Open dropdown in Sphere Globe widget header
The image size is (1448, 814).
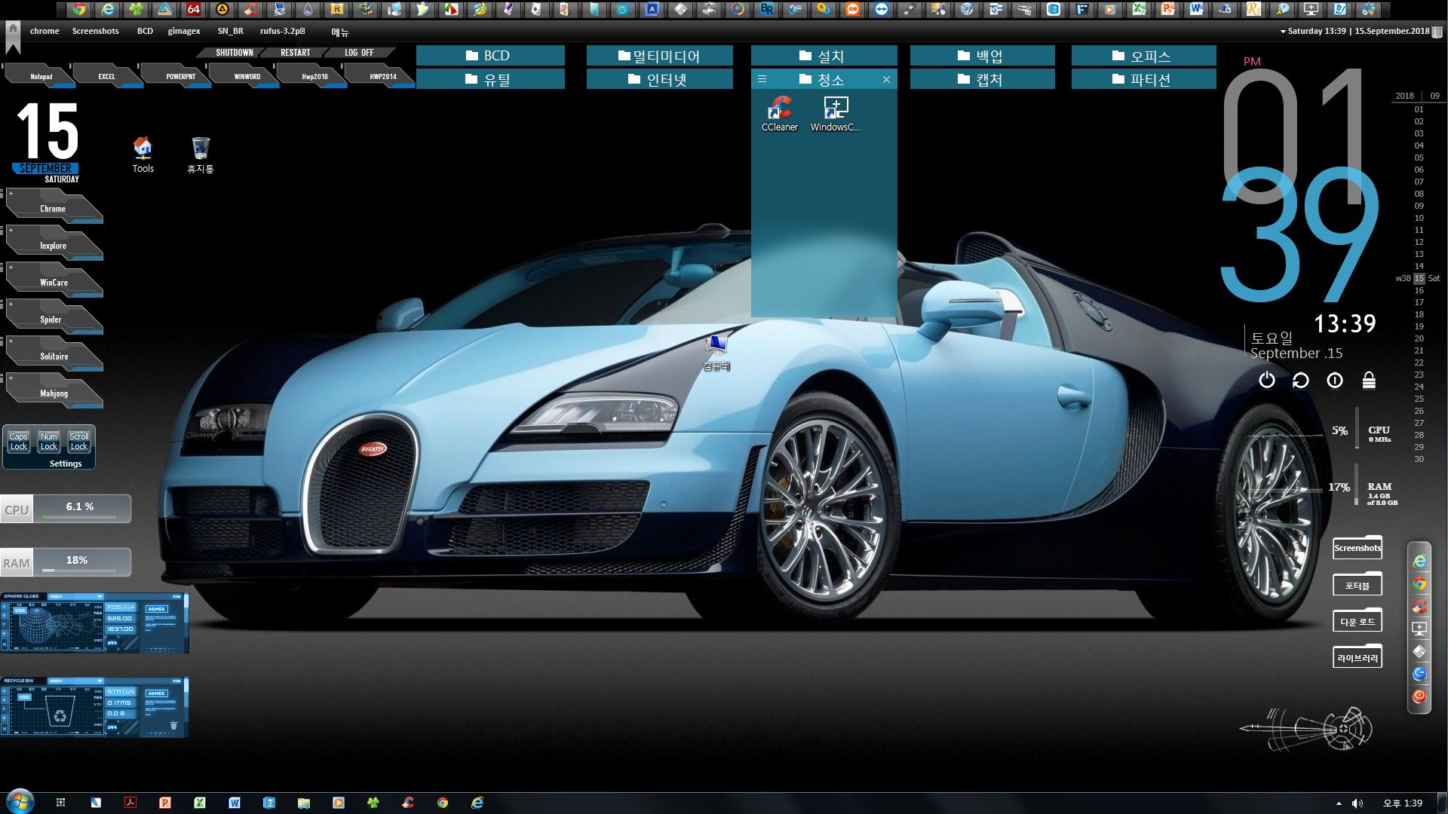coord(99,596)
